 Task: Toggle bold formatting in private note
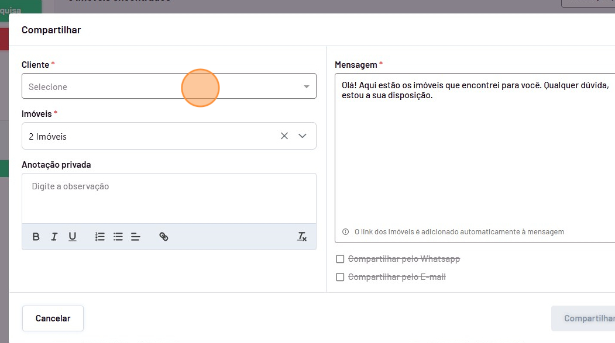[x=36, y=237]
